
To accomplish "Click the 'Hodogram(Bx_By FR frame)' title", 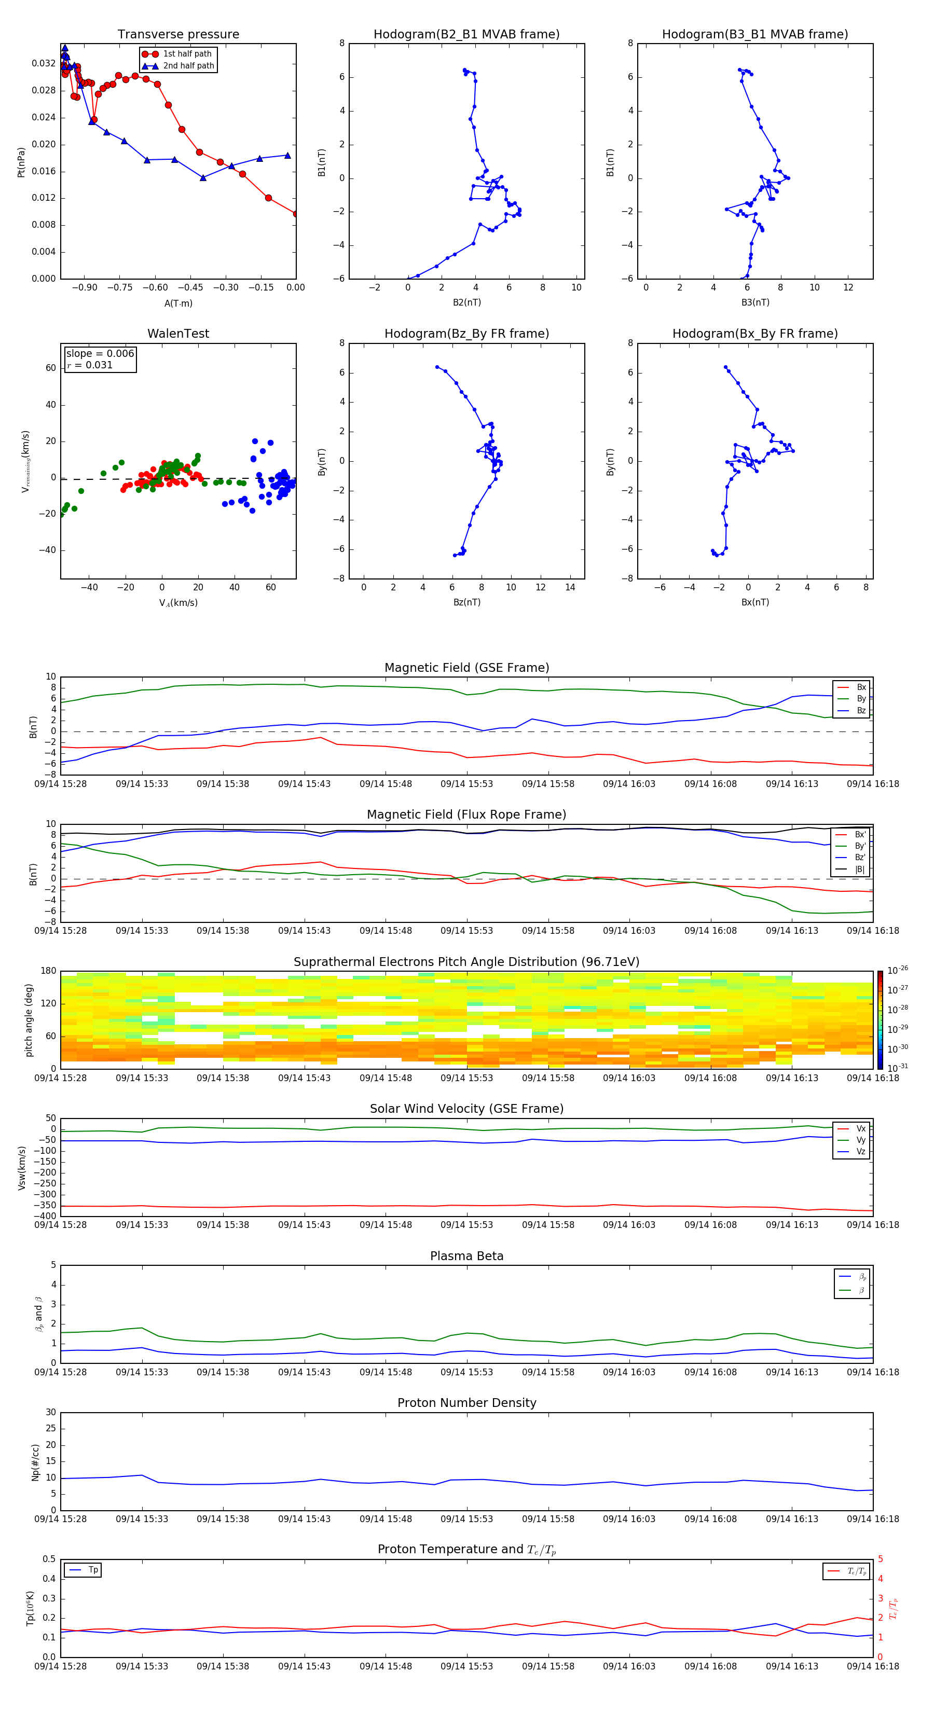I will pyautogui.click(x=755, y=334).
